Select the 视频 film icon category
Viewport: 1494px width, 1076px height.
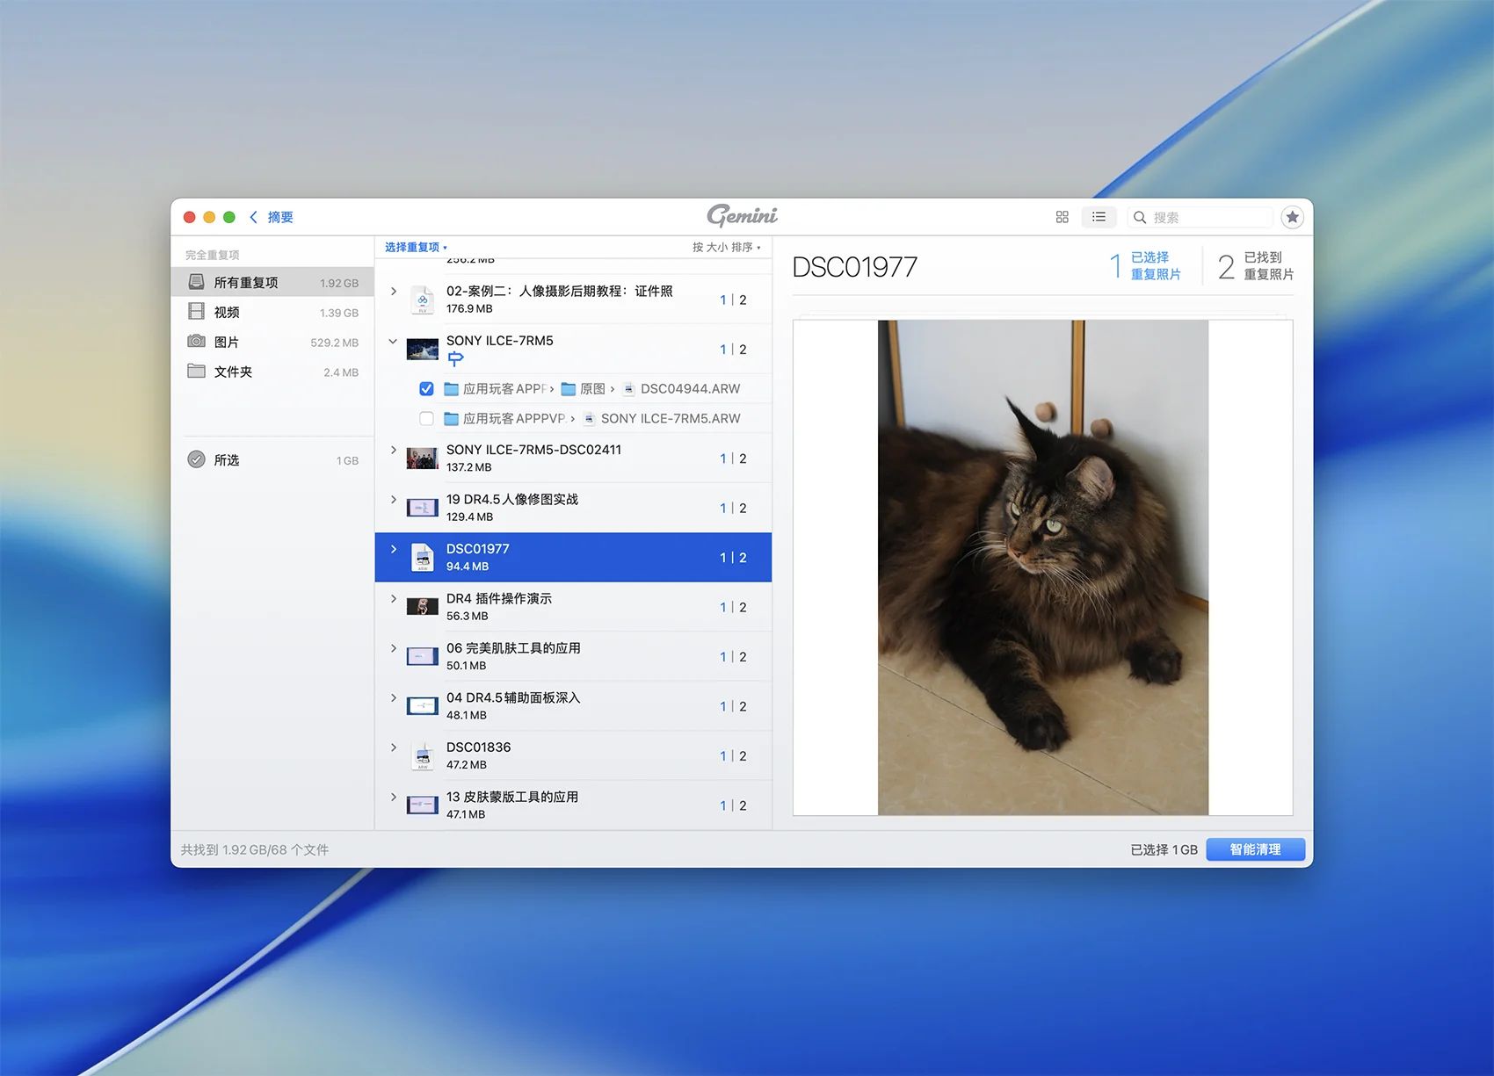point(197,312)
